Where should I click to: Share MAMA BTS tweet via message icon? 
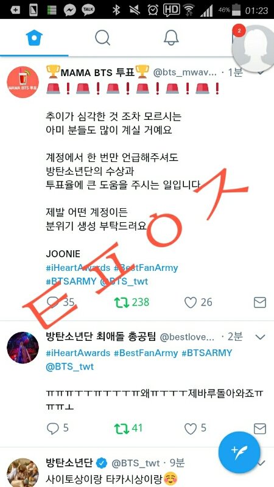tap(260, 302)
